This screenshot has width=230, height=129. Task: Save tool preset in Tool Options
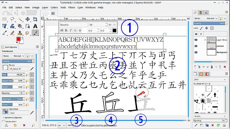click(6, 125)
